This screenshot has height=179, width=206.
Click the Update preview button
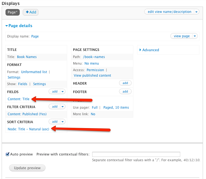click(x=27, y=168)
